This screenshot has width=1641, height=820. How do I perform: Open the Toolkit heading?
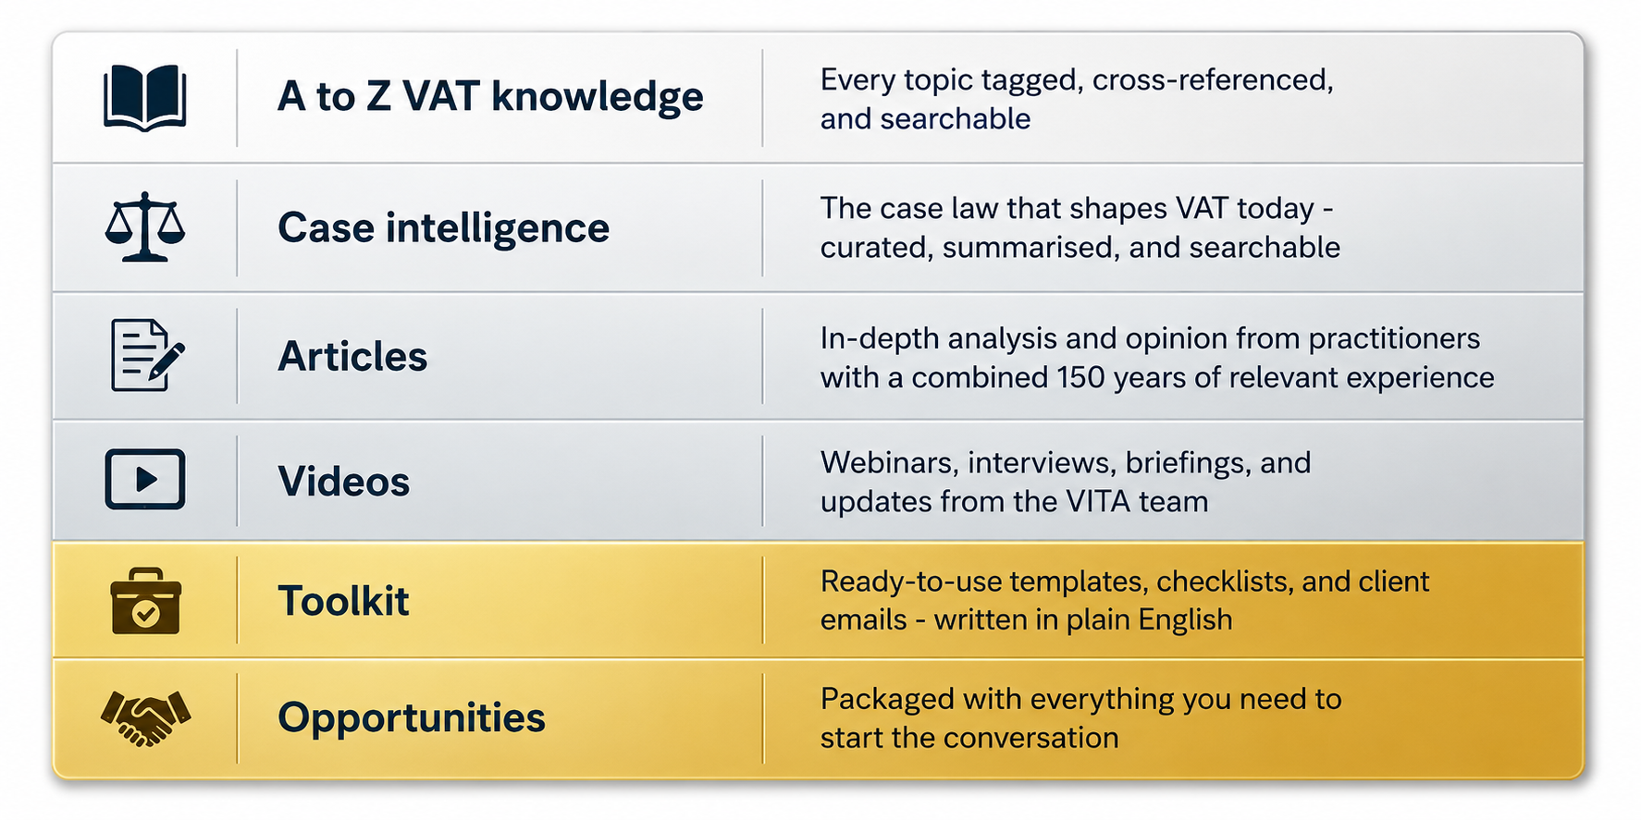(x=343, y=601)
